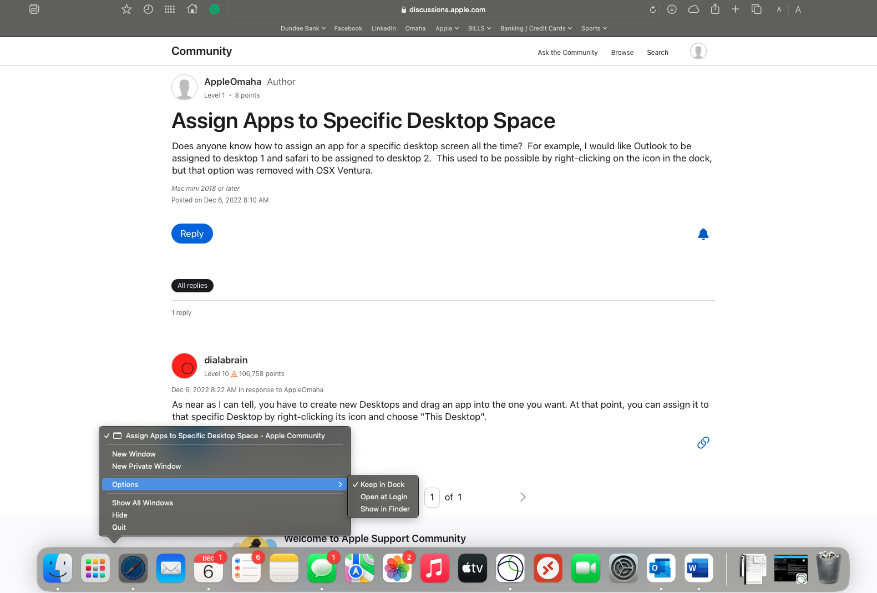Choose New Window from the Dock menu
The image size is (877, 593).
pyautogui.click(x=134, y=454)
